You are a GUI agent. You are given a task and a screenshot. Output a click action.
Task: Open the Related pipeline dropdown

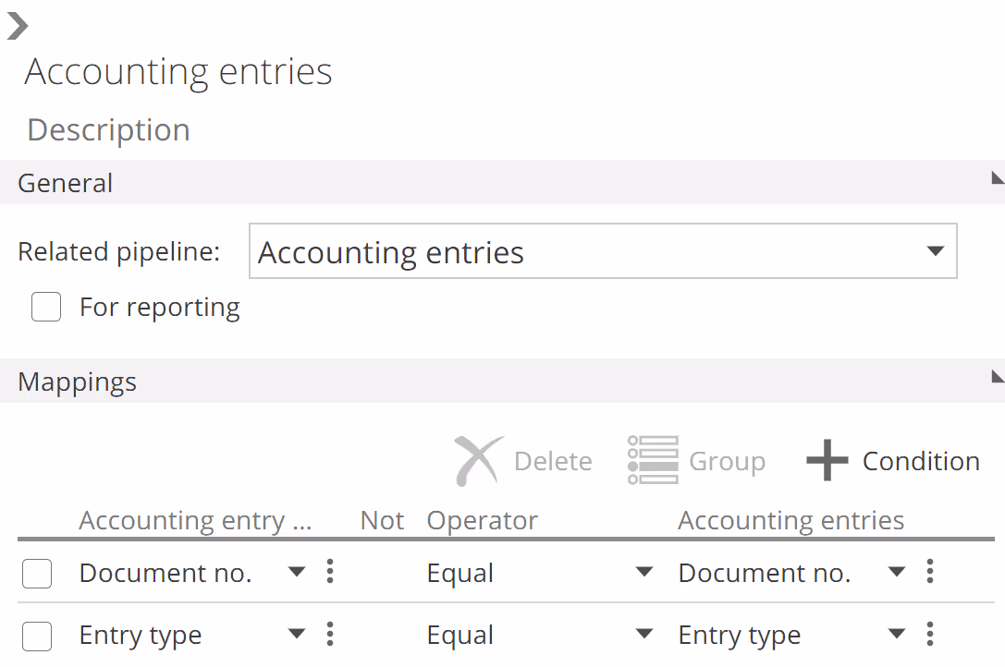tap(935, 251)
